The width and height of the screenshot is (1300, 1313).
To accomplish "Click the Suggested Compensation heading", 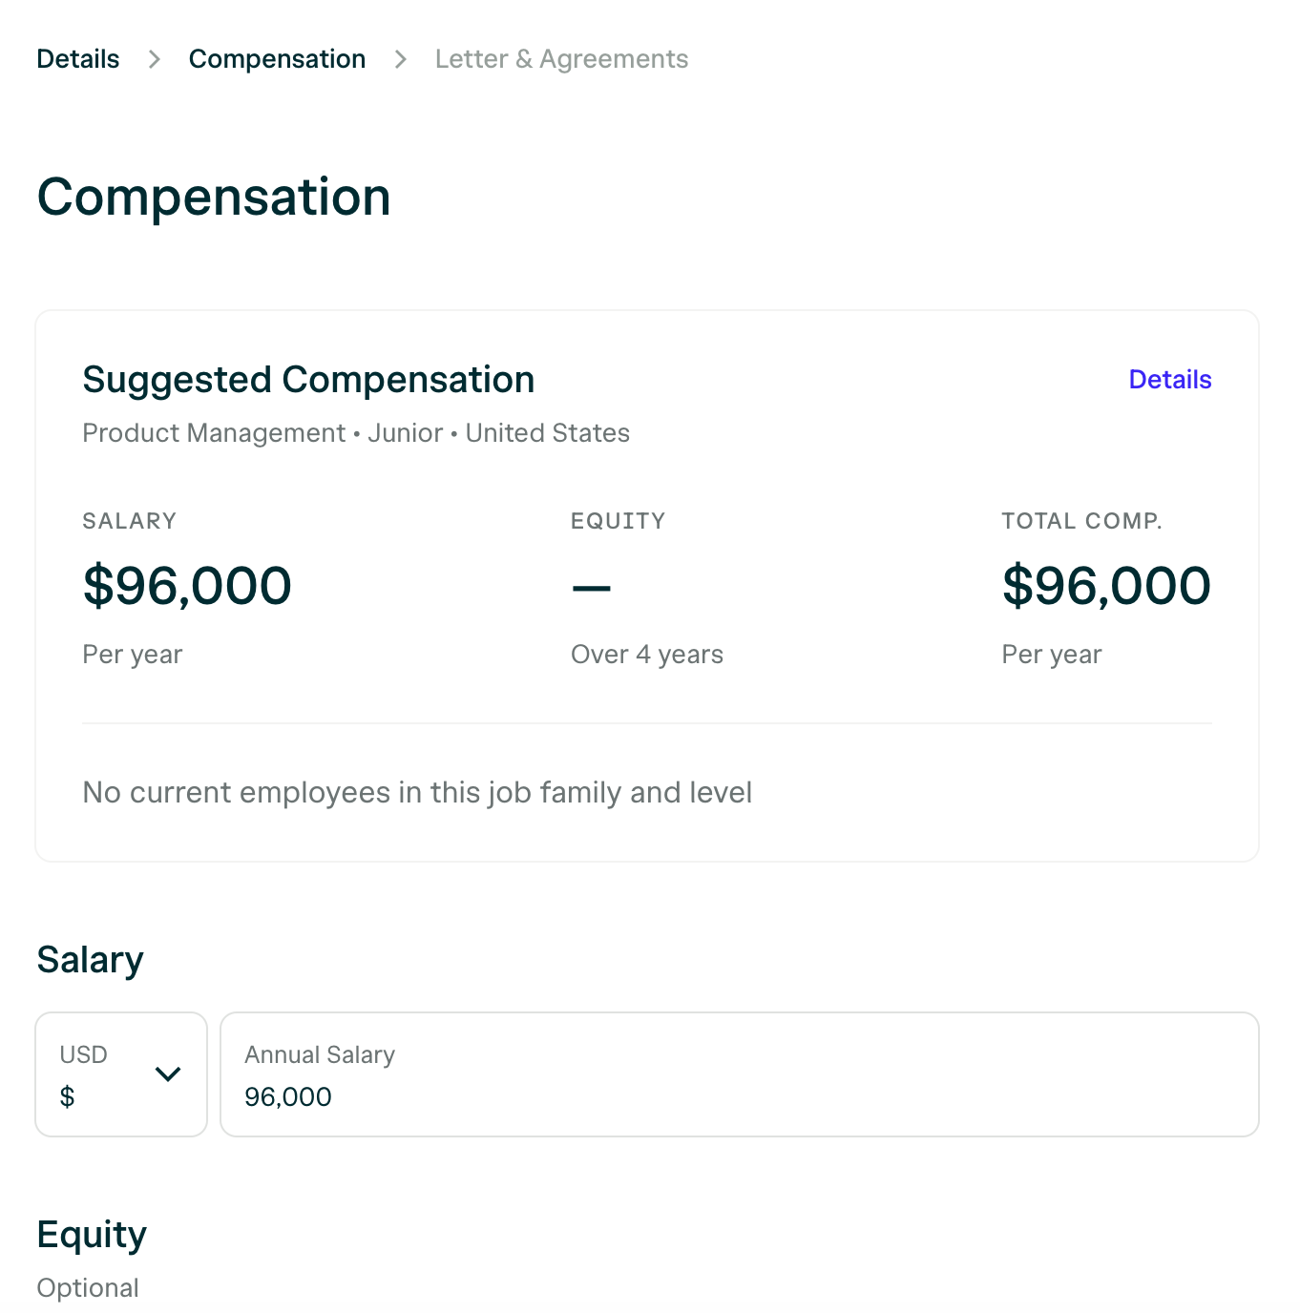I will (308, 380).
